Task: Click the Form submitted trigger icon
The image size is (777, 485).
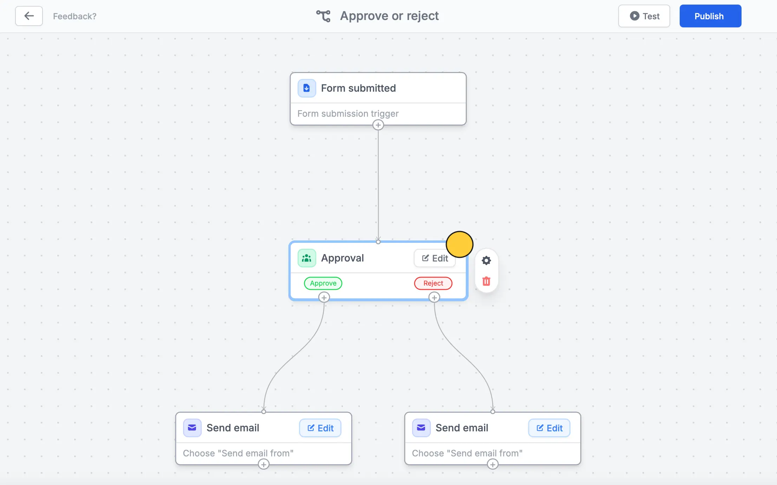Action: [x=306, y=88]
